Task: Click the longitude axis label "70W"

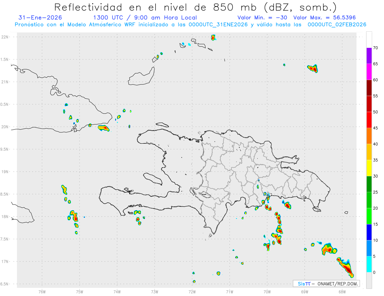Action: coord(267,292)
